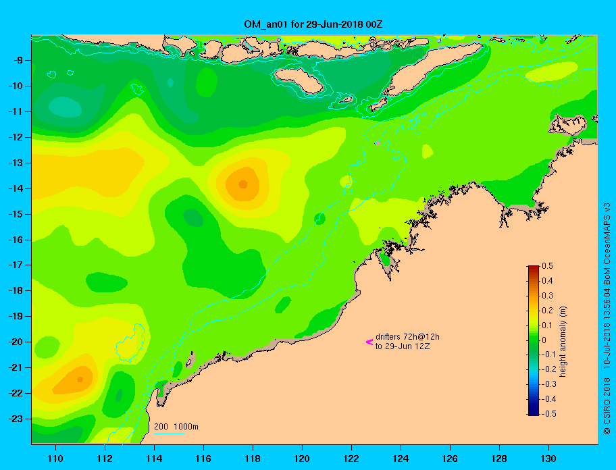The width and height of the screenshot is (616, 470).
Task: Click the colorbar top label '0.5'
Action: (547, 266)
